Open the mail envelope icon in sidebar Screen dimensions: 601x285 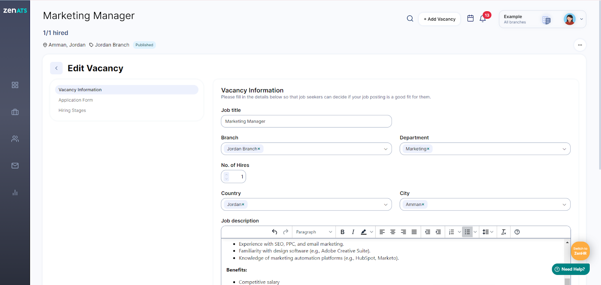[15, 166]
